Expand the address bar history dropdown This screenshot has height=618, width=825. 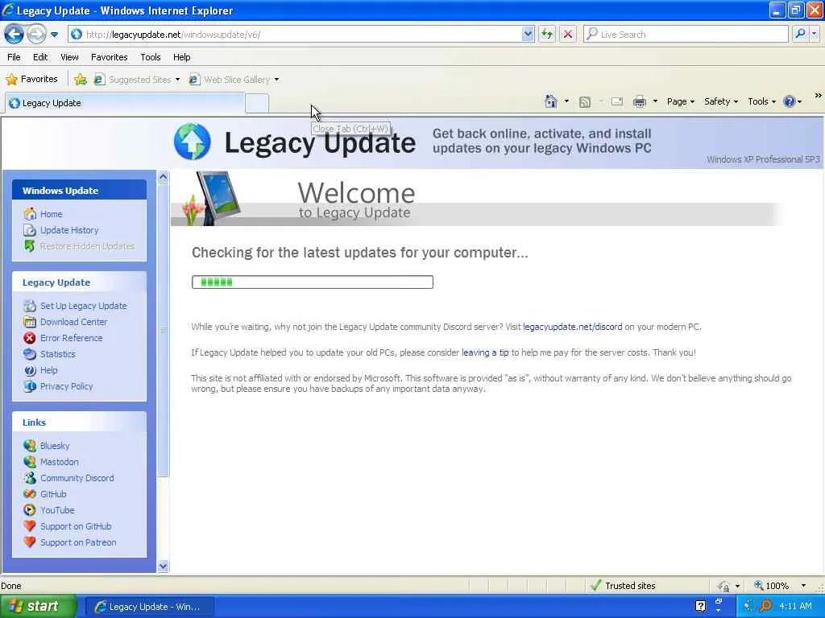pos(528,35)
